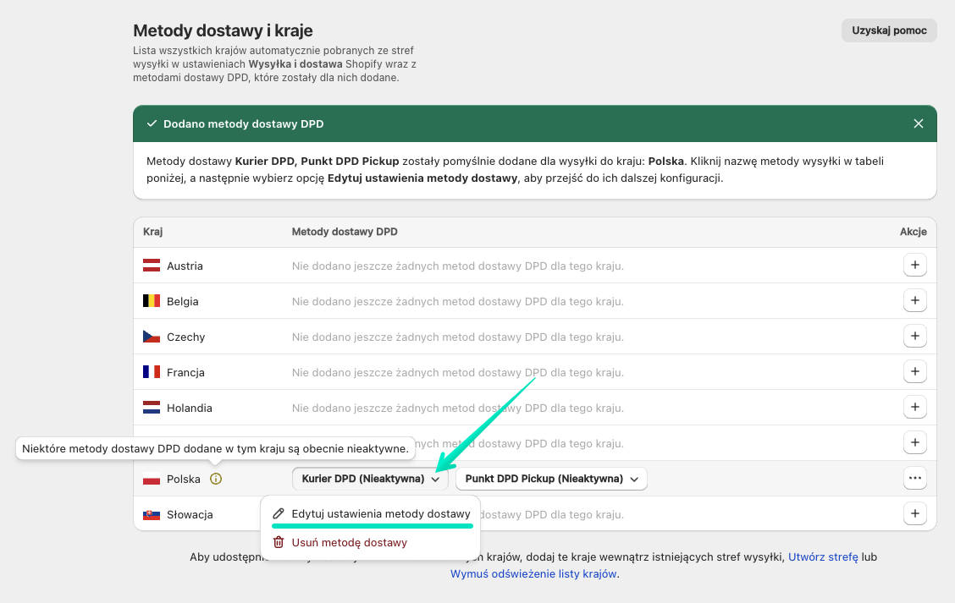Click the Dodano metody dostawy DPD banner title
Viewport: 955px width, 603px height.
244,123
